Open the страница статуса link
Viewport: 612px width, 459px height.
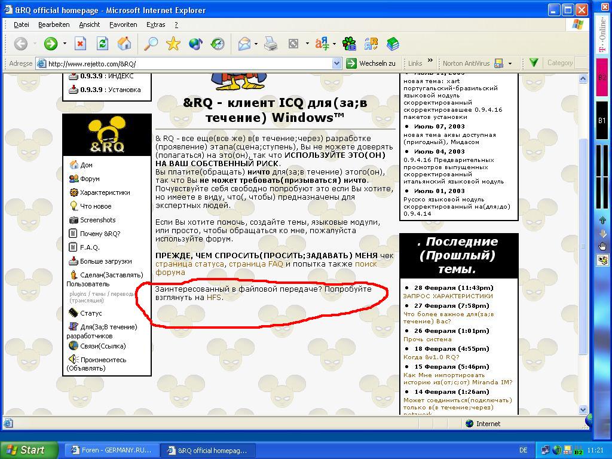click(189, 264)
